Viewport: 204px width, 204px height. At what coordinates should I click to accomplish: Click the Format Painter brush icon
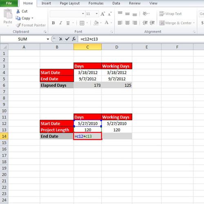coord(18,25)
